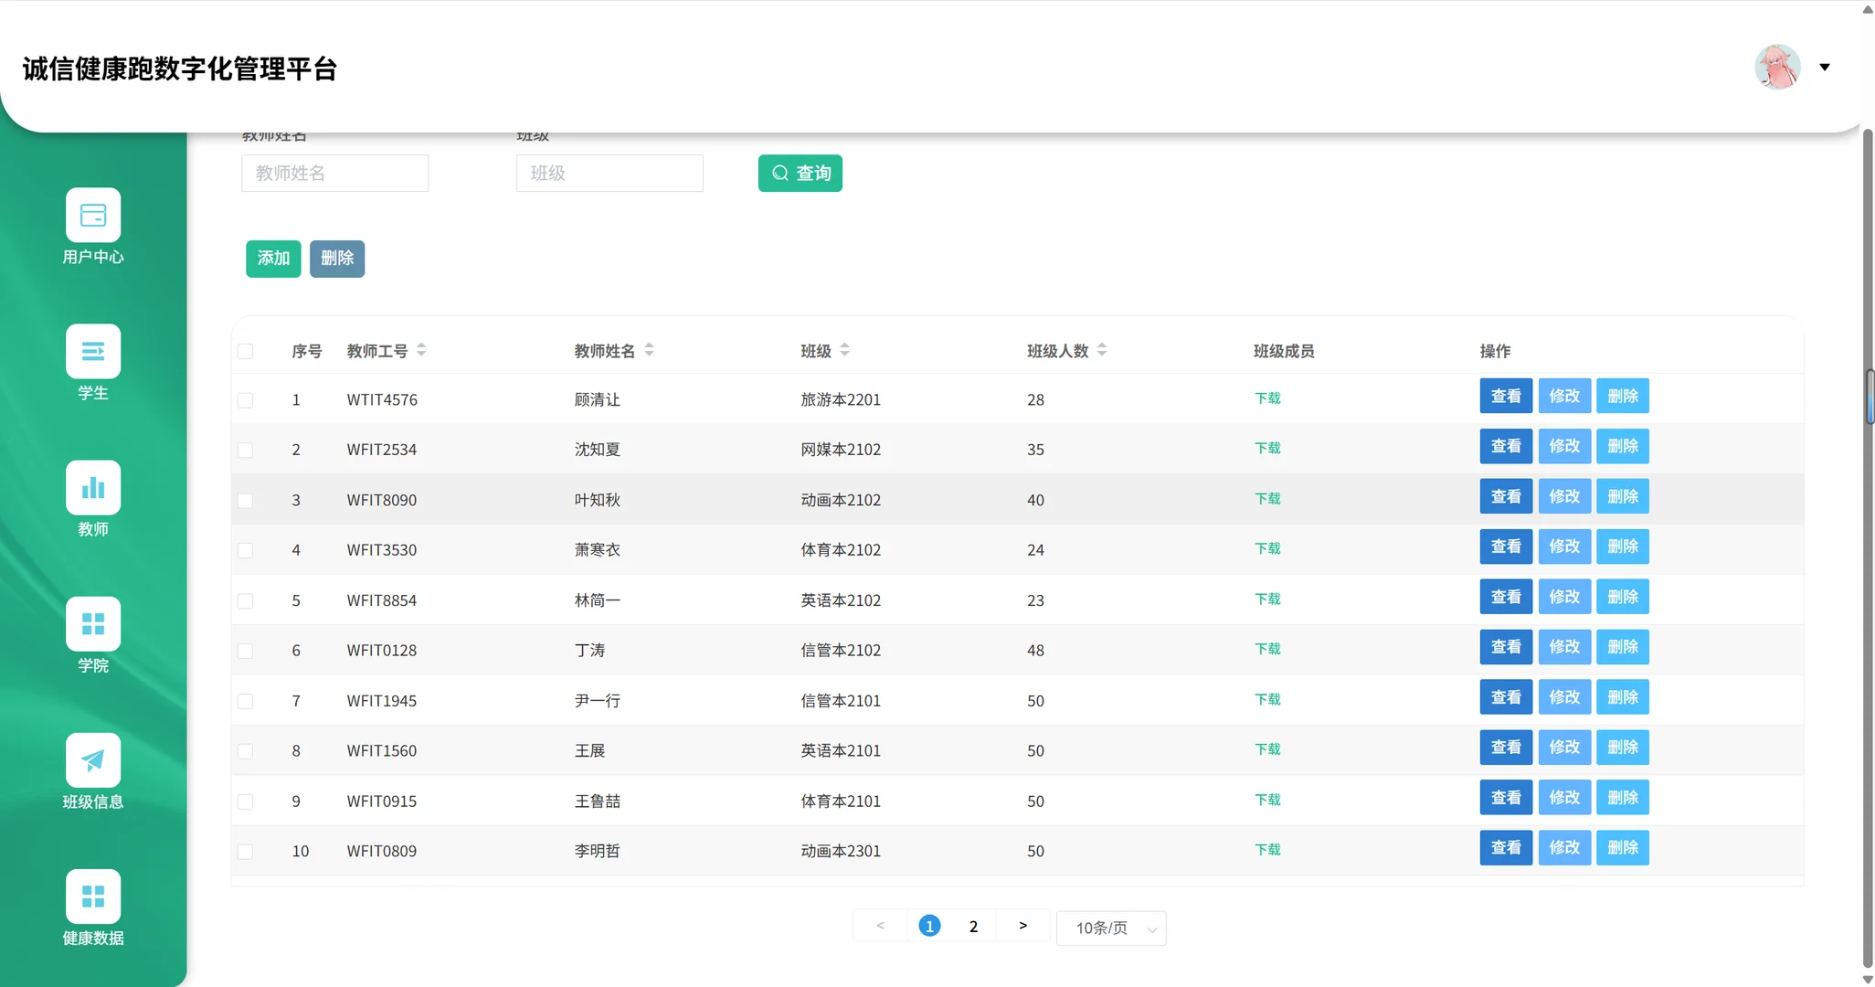Sort the 班级人数 column
Viewport: 1875px width, 987px height.
[1103, 349]
